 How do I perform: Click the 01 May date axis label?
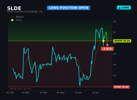(x=61, y=93)
